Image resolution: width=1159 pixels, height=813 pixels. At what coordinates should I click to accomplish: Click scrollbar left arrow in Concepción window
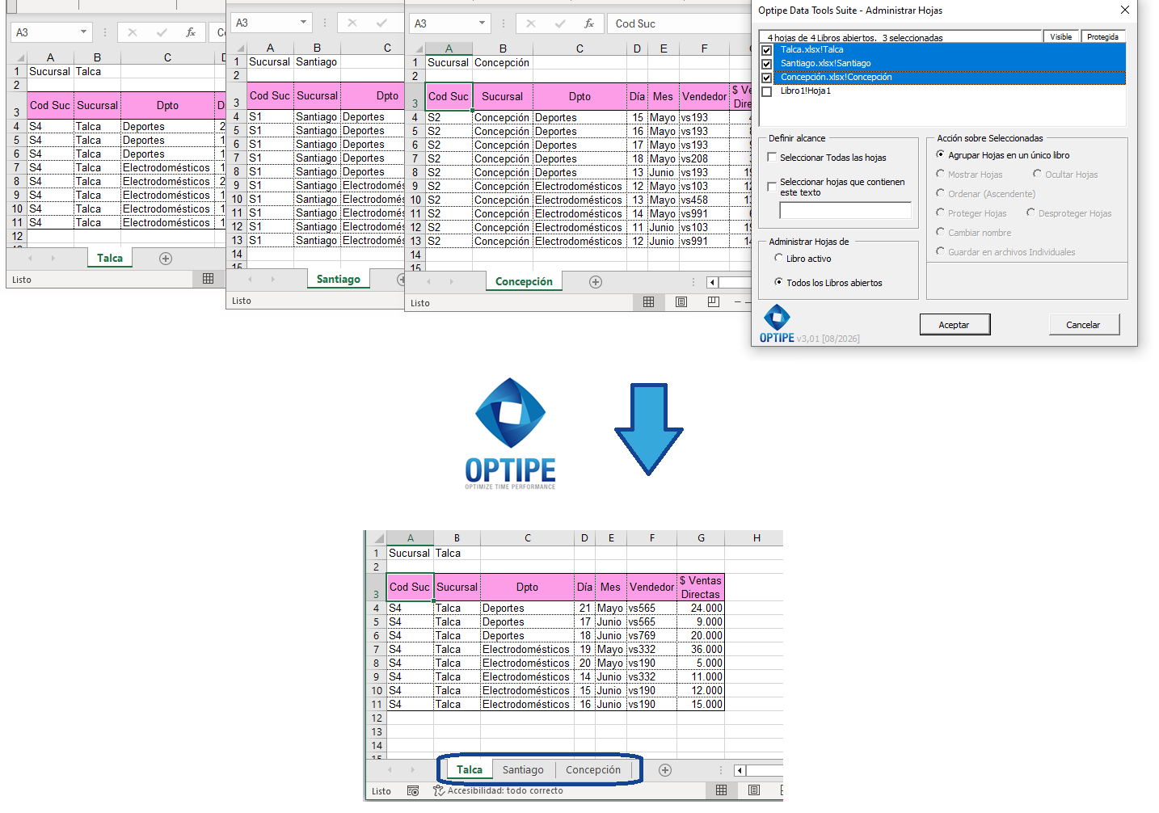(x=712, y=282)
